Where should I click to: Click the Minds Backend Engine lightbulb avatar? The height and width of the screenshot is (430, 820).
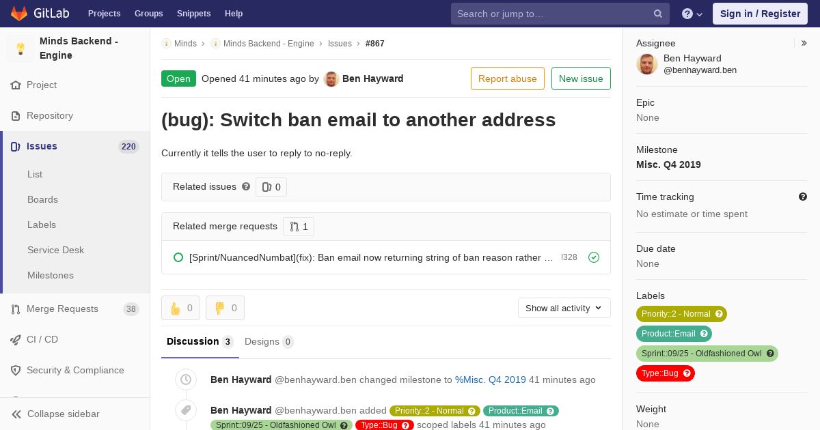[x=20, y=48]
